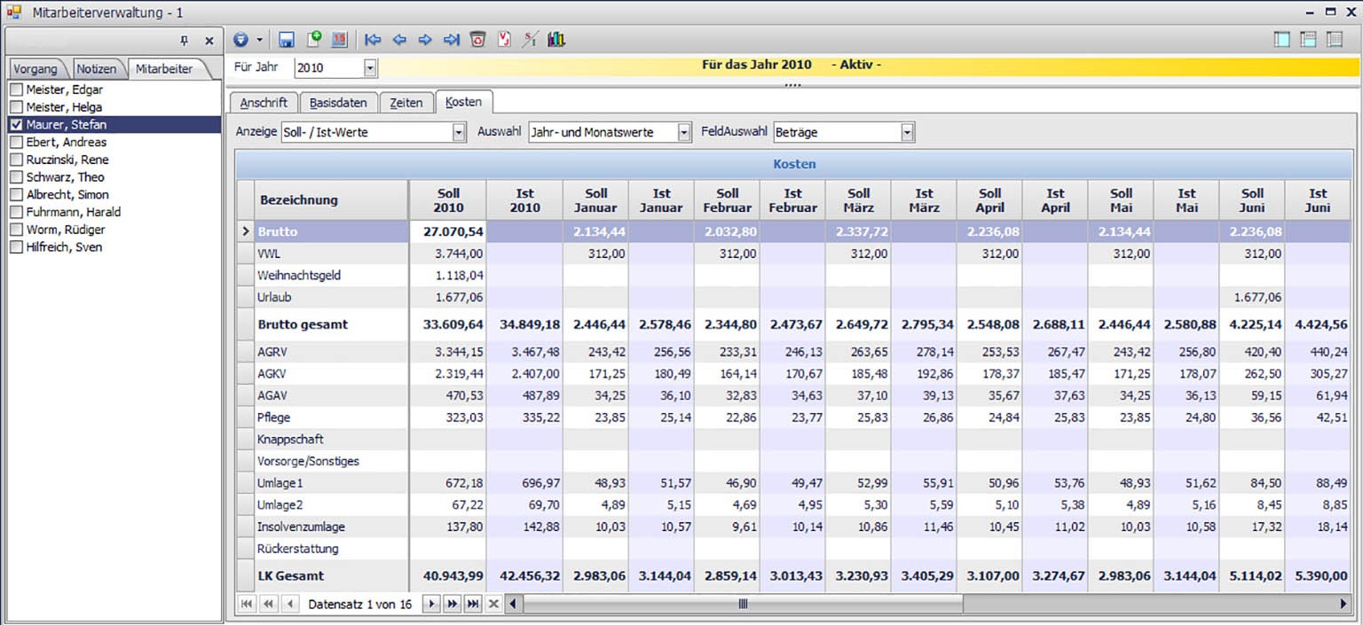Check the box for Meister, Edgar

coord(16,90)
